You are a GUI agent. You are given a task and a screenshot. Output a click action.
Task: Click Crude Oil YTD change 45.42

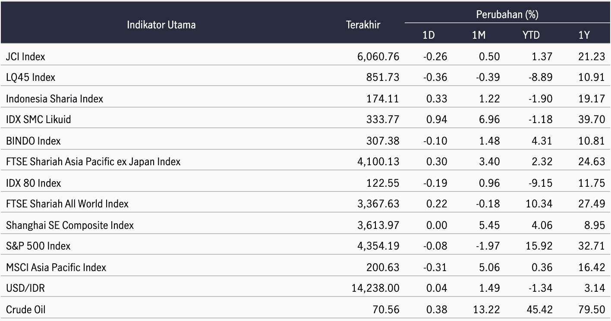tap(540, 309)
